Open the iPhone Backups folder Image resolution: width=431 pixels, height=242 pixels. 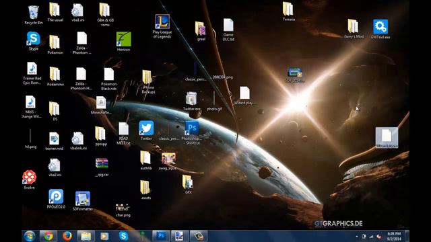pyautogui.click(x=148, y=82)
